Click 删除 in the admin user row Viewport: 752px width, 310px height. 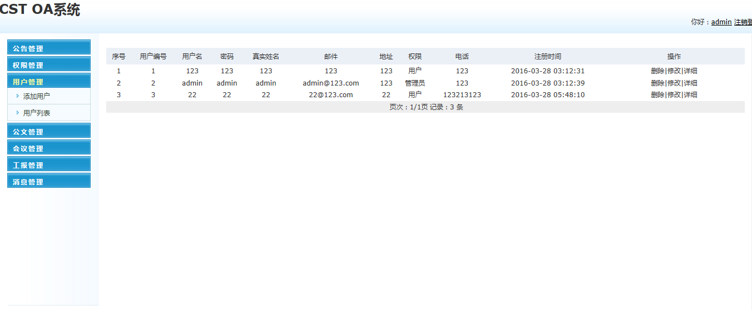657,83
